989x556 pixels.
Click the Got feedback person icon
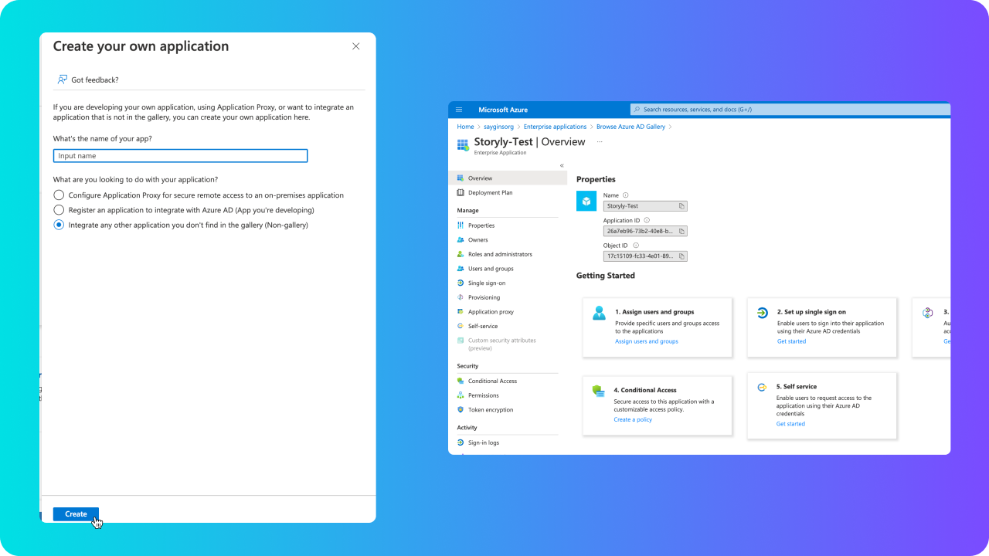[63, 80]
